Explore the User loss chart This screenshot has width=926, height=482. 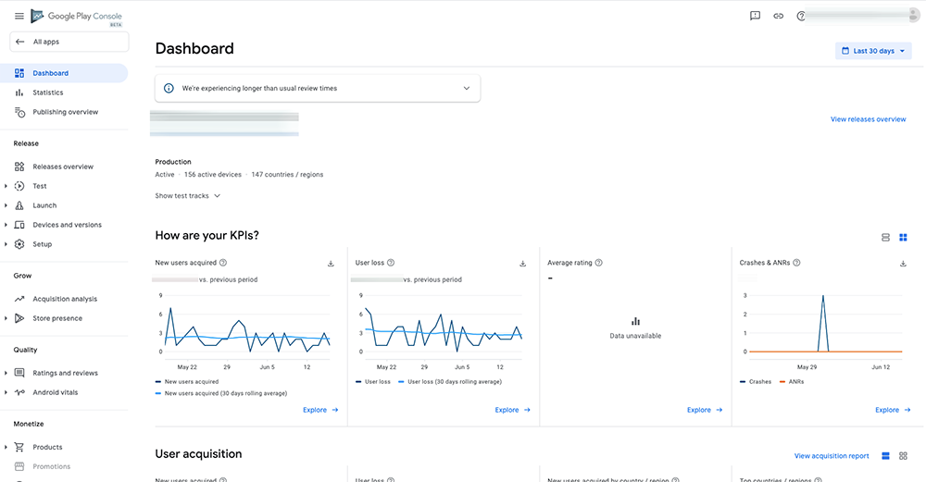[x=513, y=410]
